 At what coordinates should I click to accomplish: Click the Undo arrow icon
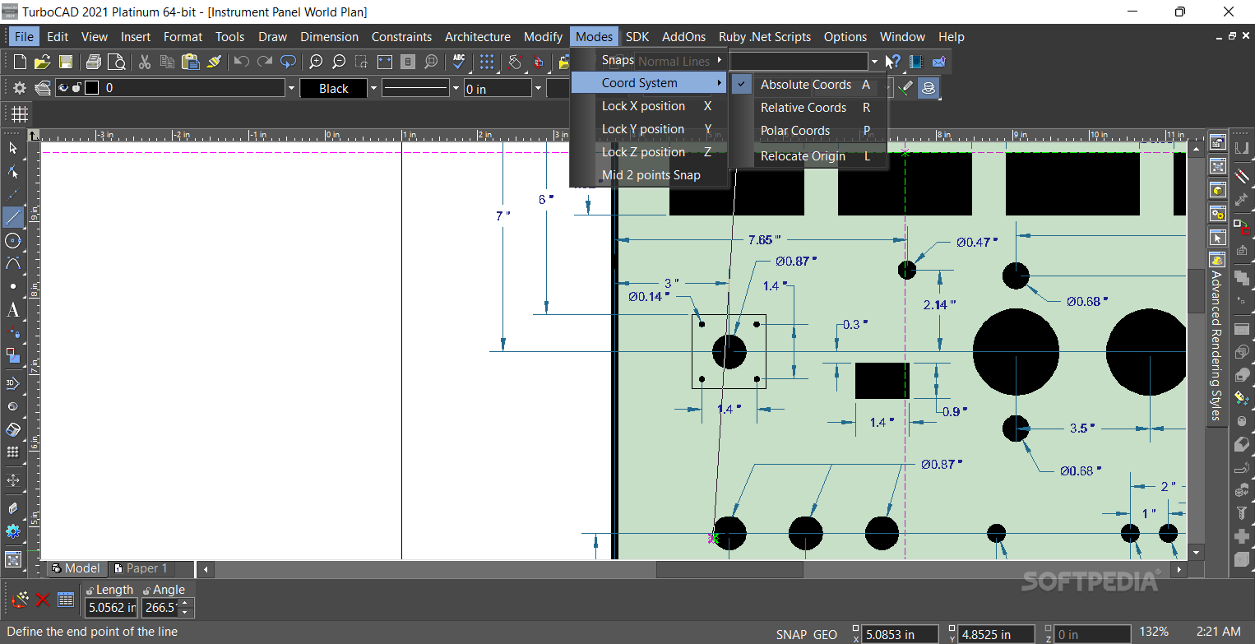[x=242, y=62]
